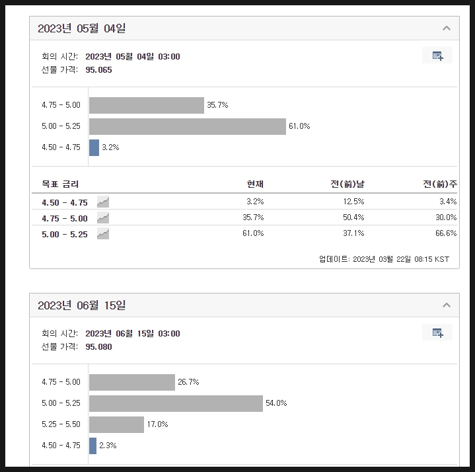Add the May 4 2023 meeting to calendar
Viewport: 475px width, 472px height.
click(437, 56)
